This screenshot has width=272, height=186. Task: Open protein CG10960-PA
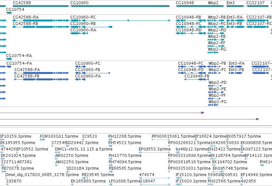tap(88, 76)
